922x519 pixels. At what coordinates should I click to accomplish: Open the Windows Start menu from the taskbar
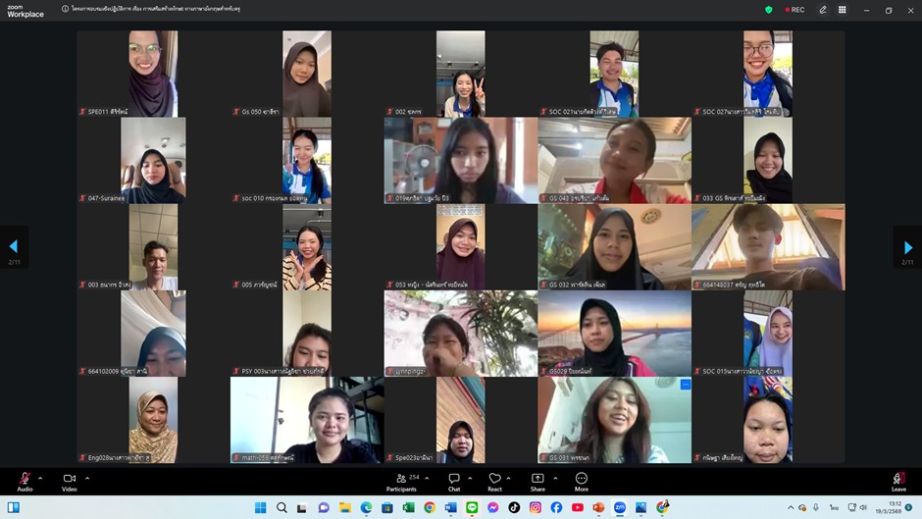[260, 507]
